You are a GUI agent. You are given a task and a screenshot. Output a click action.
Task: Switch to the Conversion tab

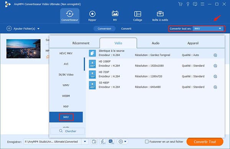104,29
